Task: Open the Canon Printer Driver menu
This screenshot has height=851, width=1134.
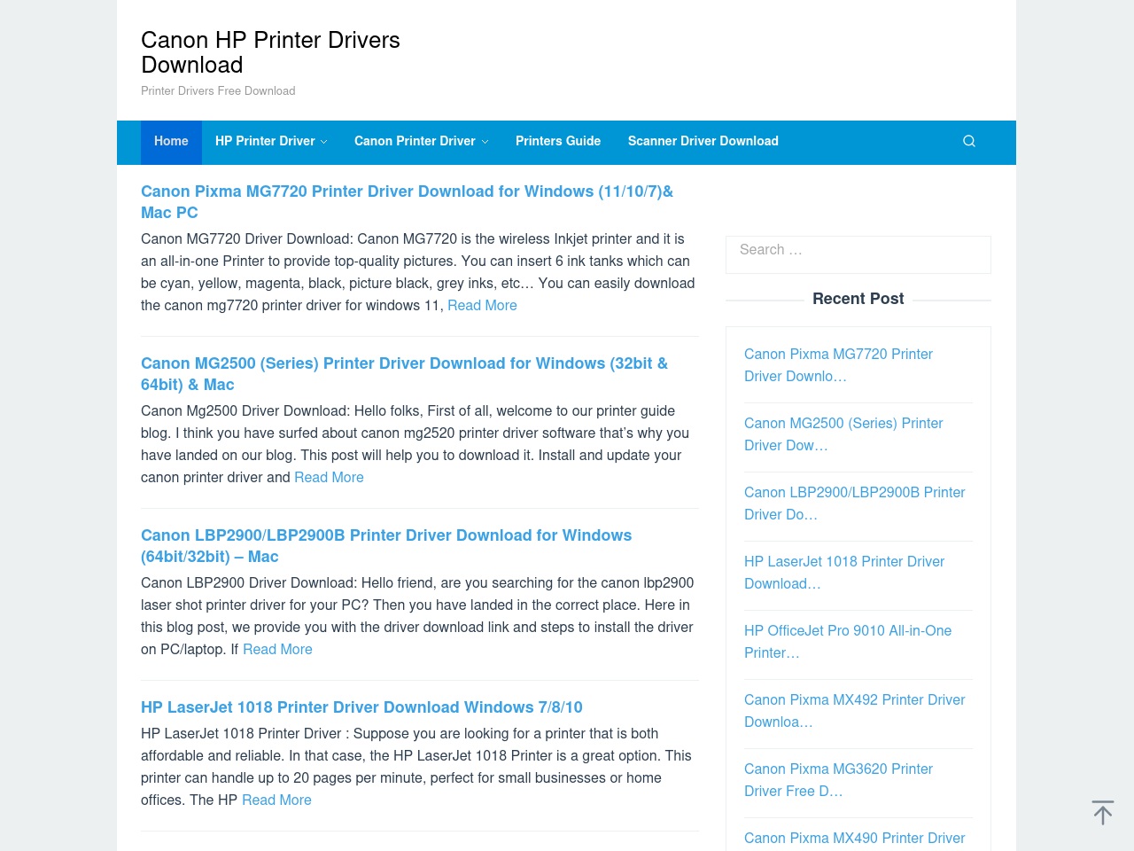Action: click(x=415, y=142)
